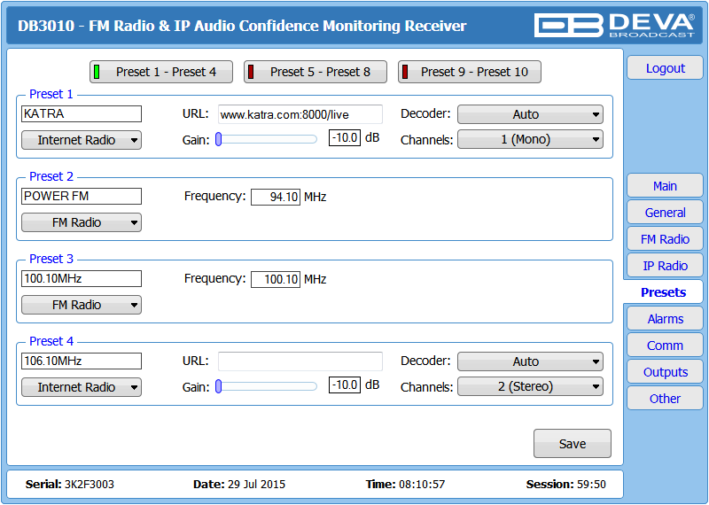Adjust Preset 1 Gain slider
The image size is (709, 505).
(x=267, y=139)
